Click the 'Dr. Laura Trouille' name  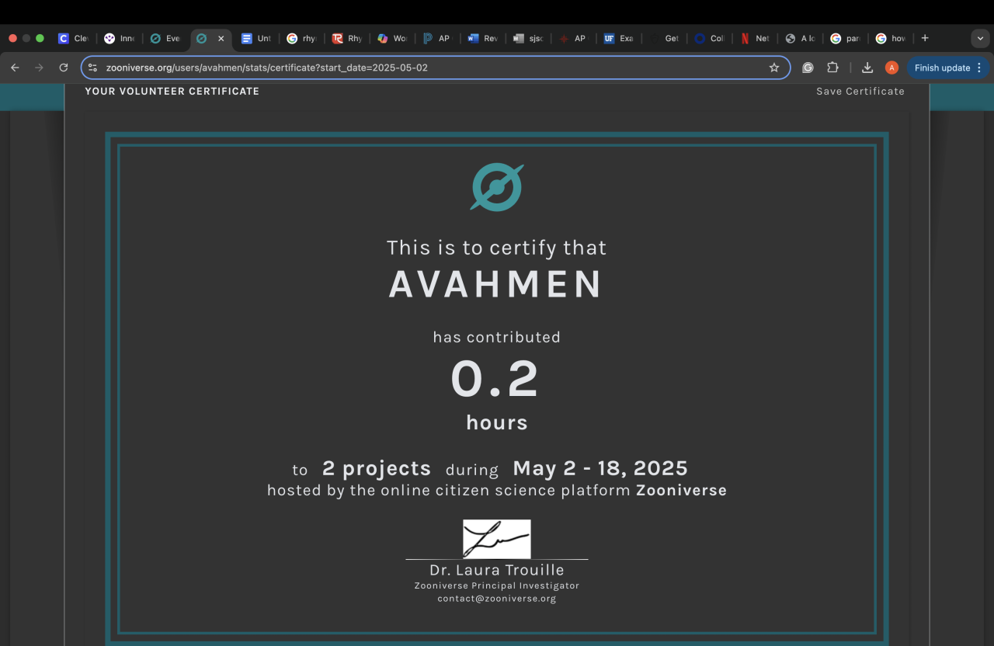[x=497, y=571]
